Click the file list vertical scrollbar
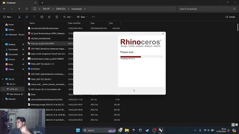 click(238, 27)
